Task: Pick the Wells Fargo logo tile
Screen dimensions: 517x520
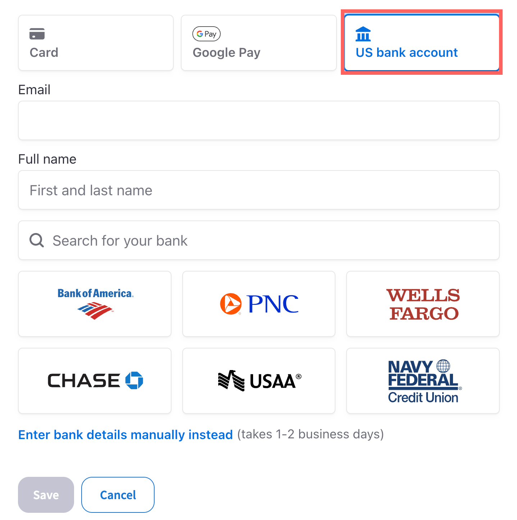Action: 423,304
